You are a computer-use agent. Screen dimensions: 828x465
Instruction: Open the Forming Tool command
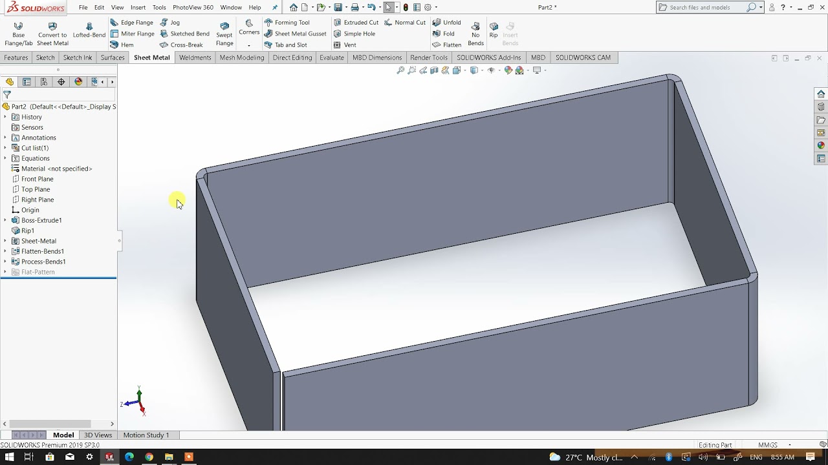(x=287, y=23)
